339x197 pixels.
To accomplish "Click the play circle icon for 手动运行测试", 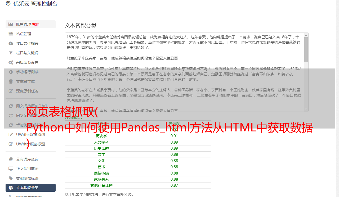I will 11,72.
